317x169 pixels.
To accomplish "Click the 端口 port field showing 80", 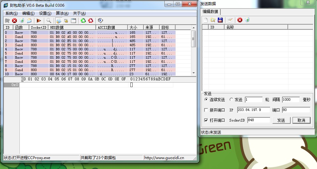I will pyautogui.click(x=296, y=110).
